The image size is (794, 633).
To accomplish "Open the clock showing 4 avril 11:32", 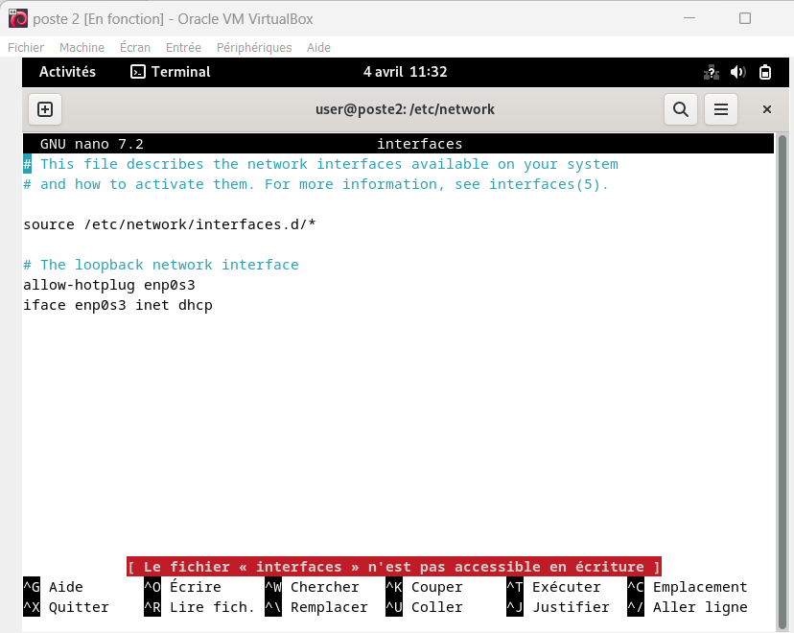I will pos(405,72).
